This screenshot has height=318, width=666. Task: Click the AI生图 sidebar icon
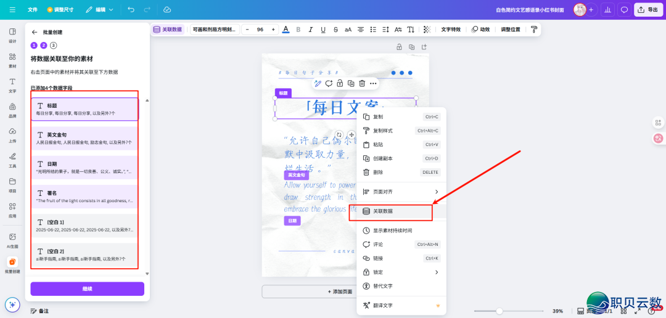(x=12, y=240)
